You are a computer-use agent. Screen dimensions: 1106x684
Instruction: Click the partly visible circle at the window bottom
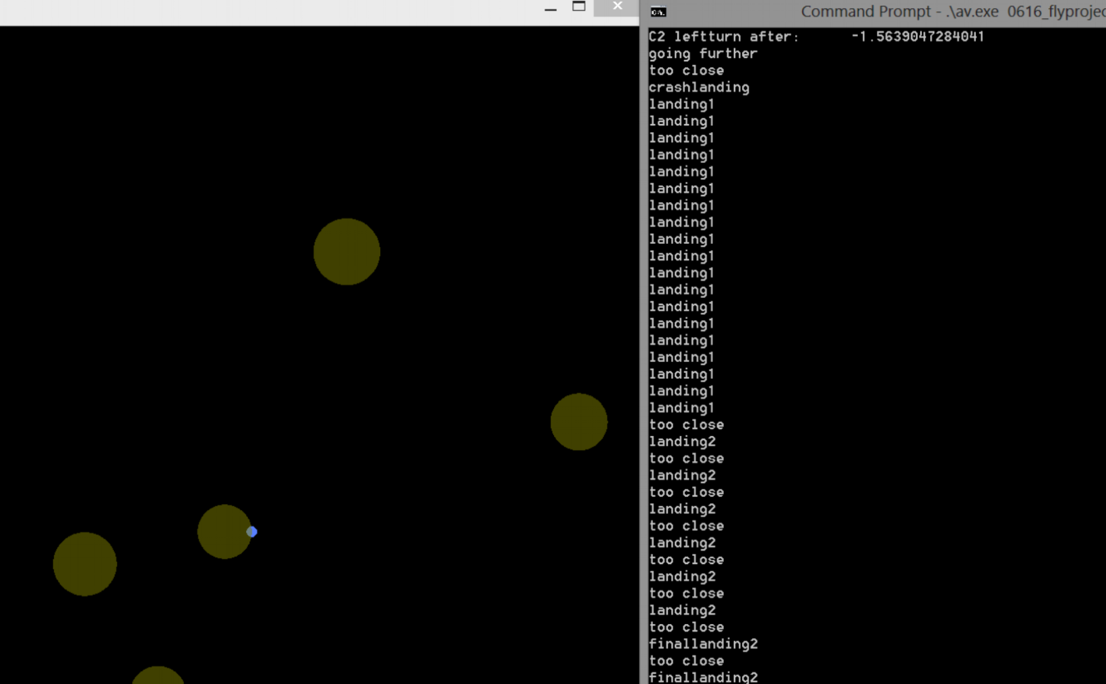[x=158, y=675]
